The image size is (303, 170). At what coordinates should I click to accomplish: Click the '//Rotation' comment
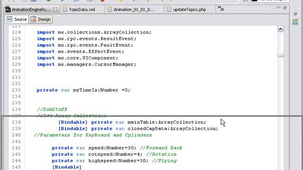161,154
